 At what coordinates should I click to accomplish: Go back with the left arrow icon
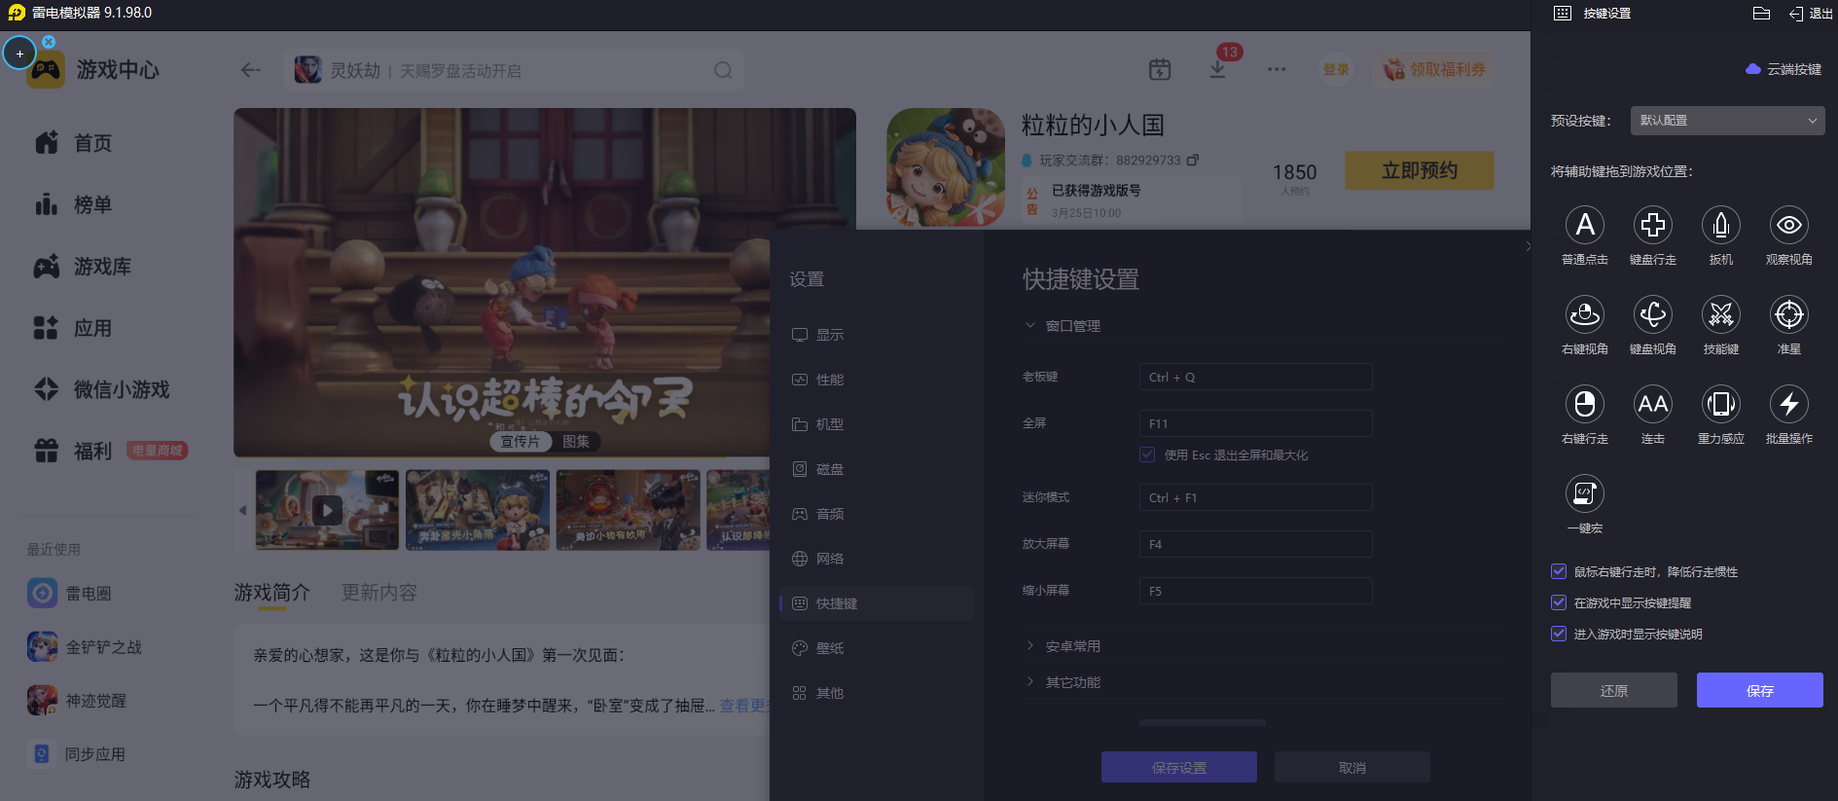click(250, 70)
